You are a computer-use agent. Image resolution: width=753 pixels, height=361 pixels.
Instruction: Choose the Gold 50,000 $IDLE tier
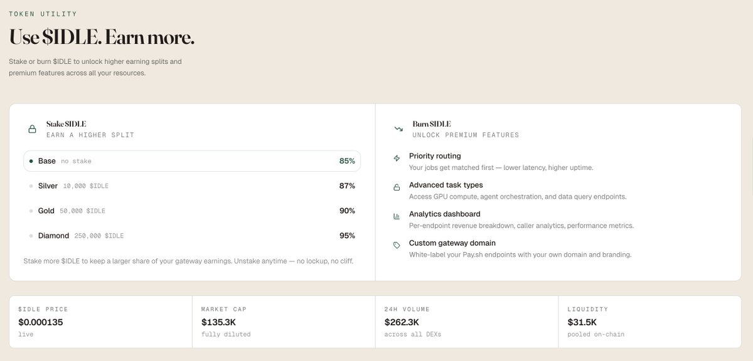192,211
